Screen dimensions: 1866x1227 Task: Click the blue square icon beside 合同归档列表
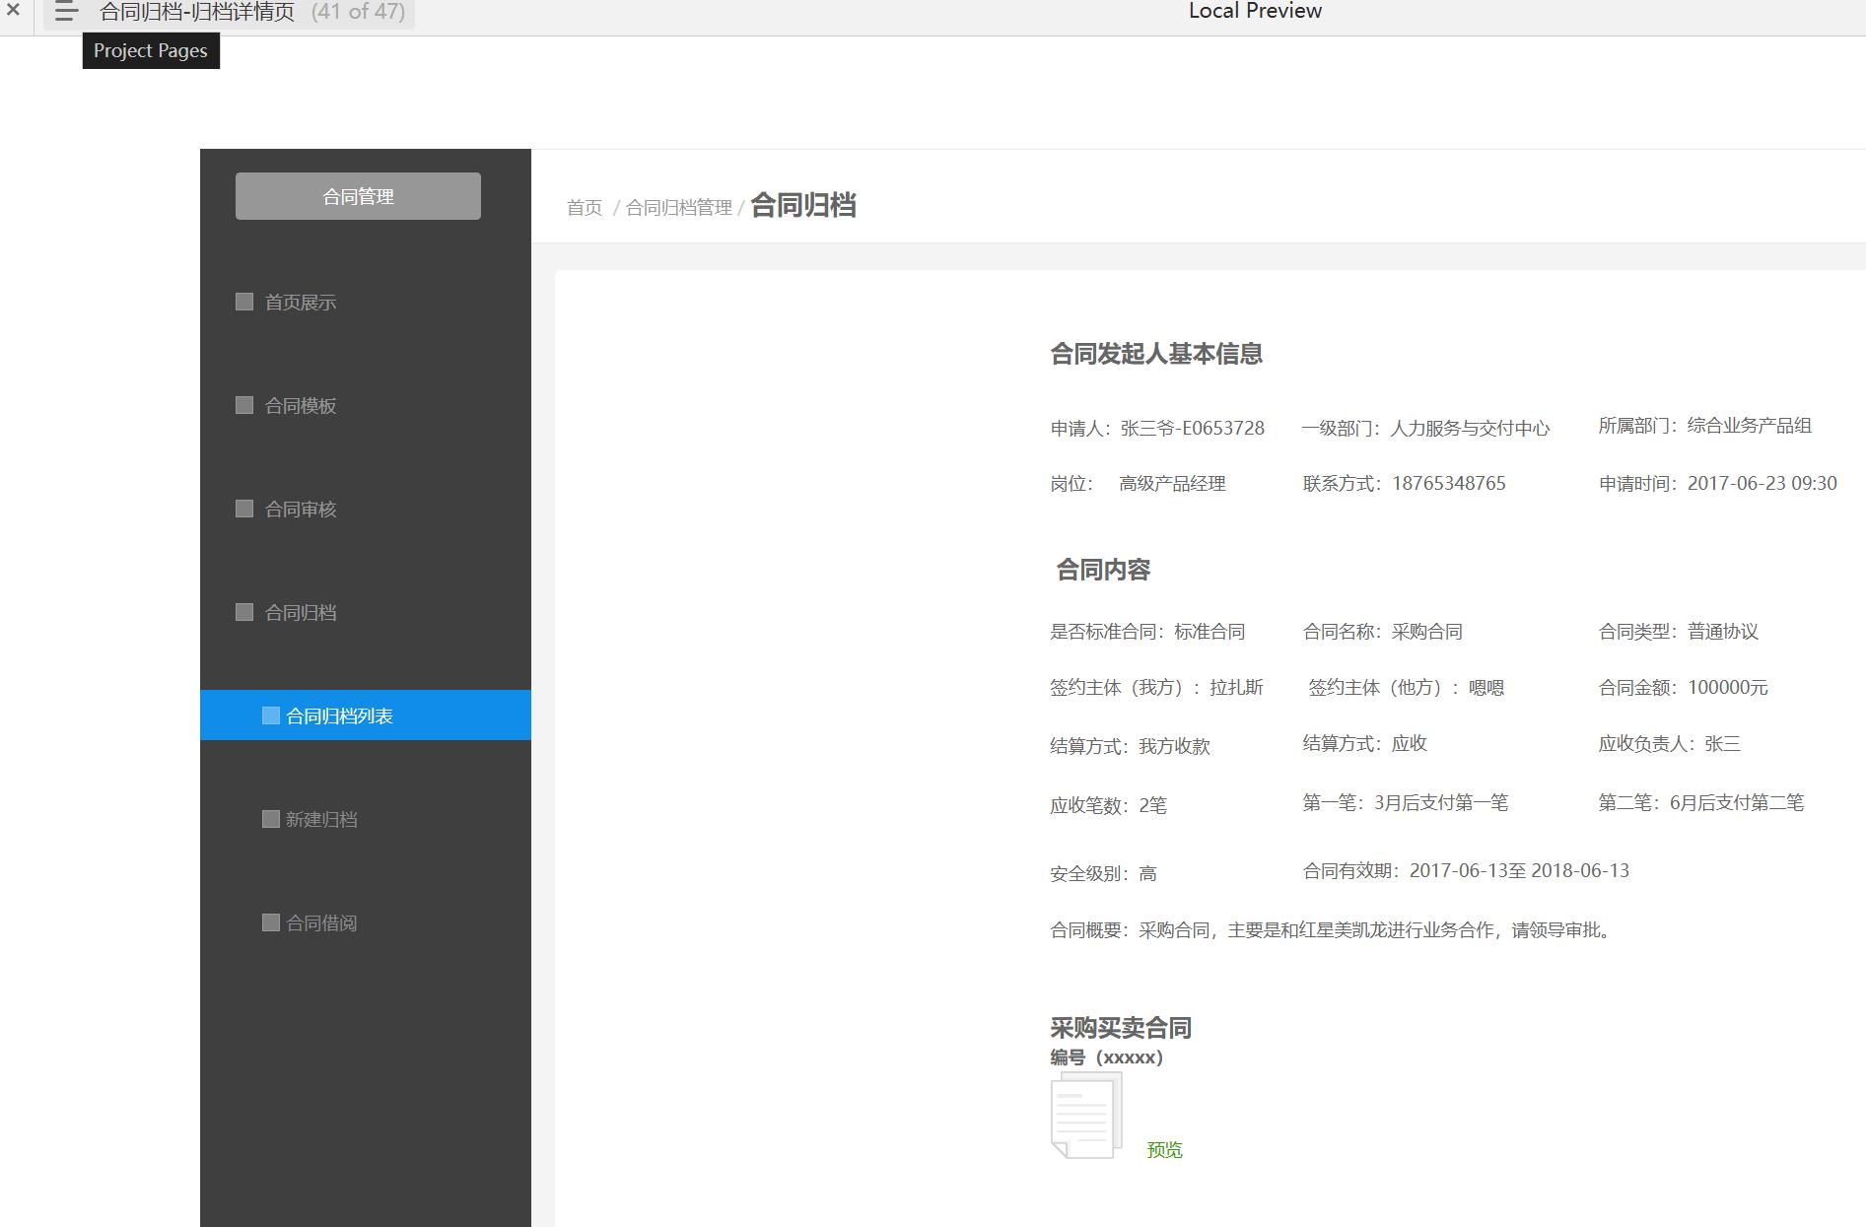click(271, 716)
